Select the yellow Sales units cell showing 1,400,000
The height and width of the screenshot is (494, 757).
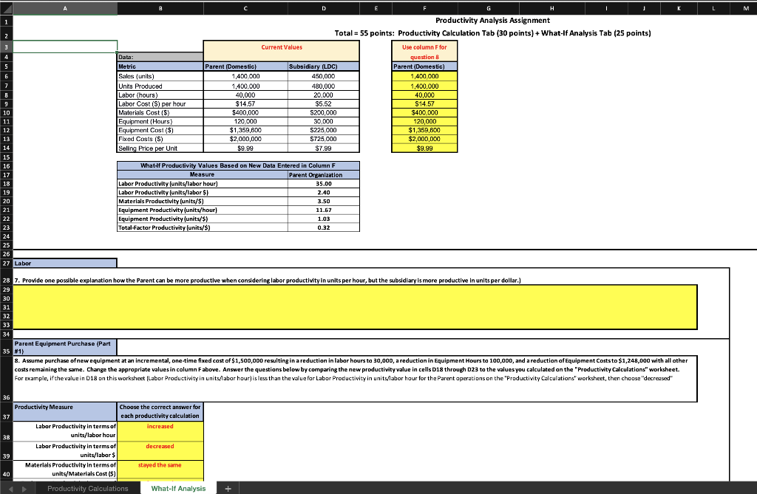424,77
